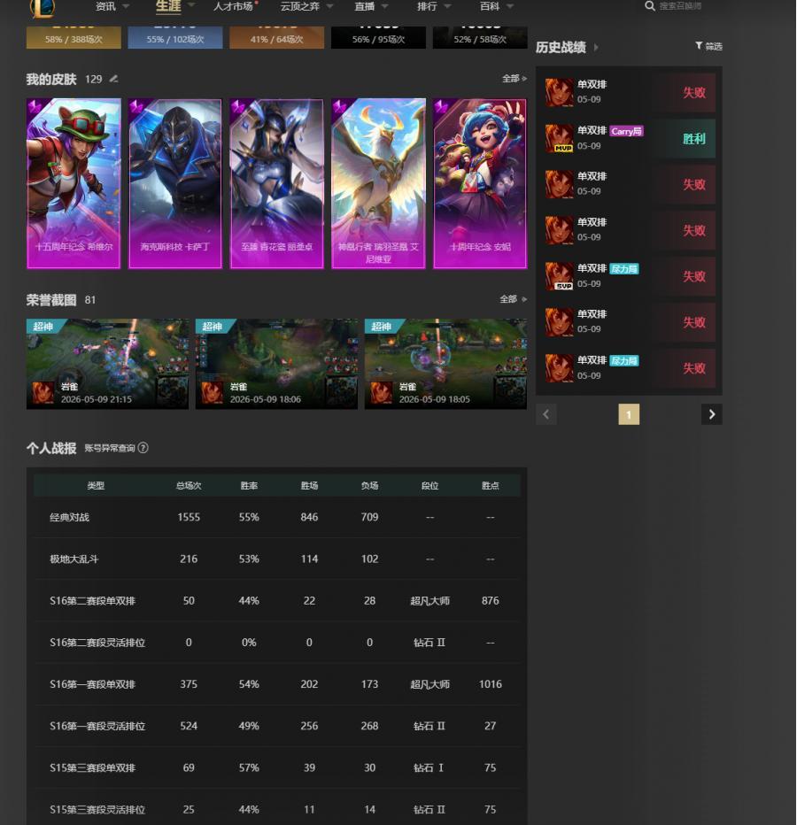Click the S16第一赛段灵活排位 row label
Image resolution: width=797 pixels, height=825 pixels.
click(x=97, y=726)
